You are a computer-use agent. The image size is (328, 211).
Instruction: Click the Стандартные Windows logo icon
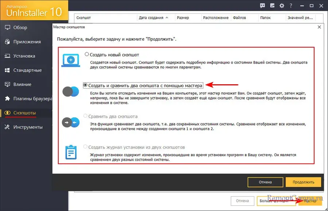(x=7, y=70)
